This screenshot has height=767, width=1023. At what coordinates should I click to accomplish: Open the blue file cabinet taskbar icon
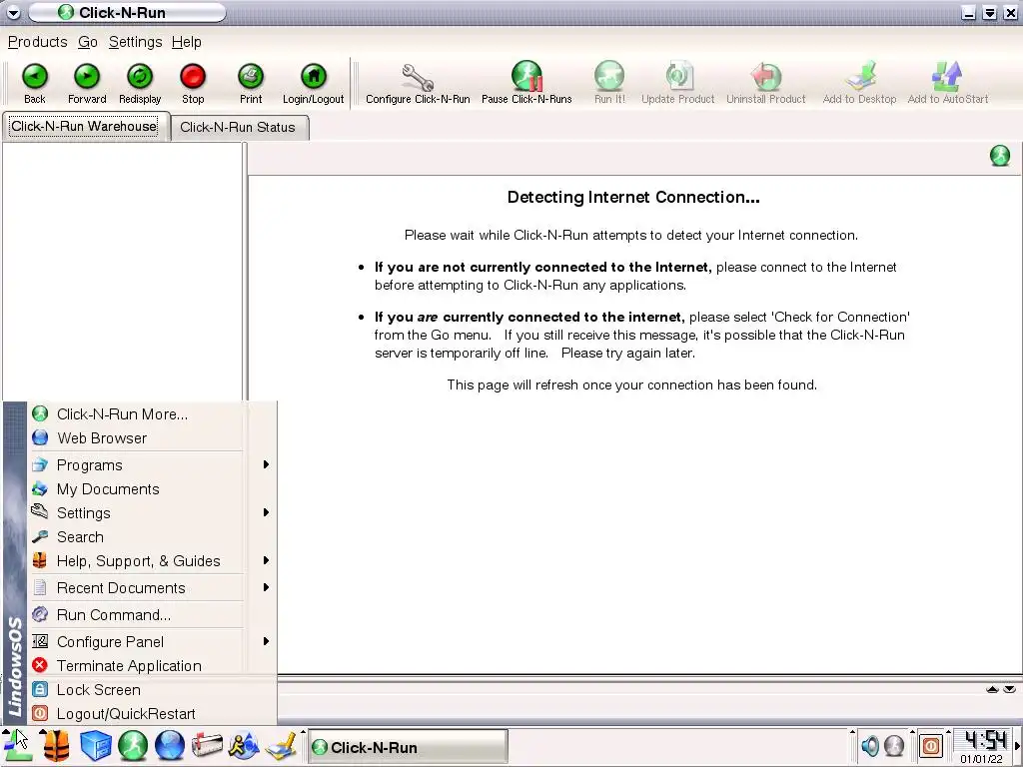coord(95,747)
